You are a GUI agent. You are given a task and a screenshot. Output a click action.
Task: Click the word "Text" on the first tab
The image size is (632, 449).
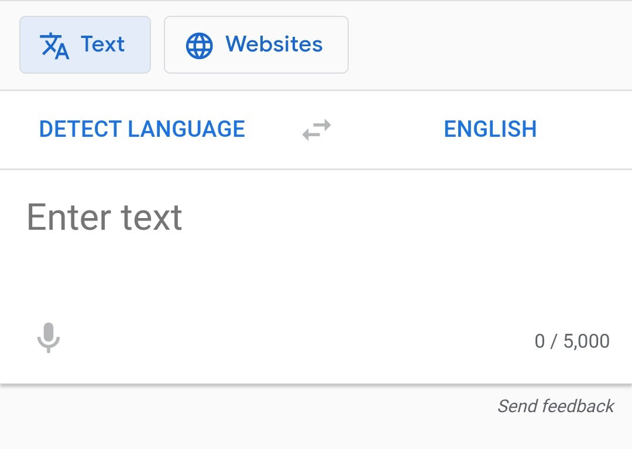103,44
